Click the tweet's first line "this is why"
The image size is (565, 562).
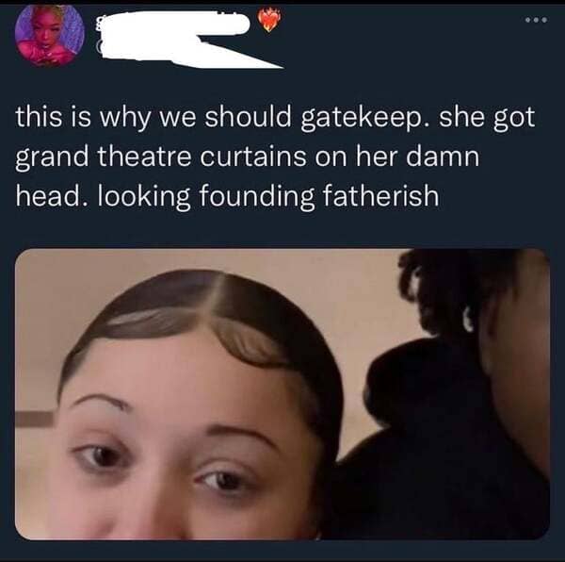pyautogui.click(x=83, y=118)
